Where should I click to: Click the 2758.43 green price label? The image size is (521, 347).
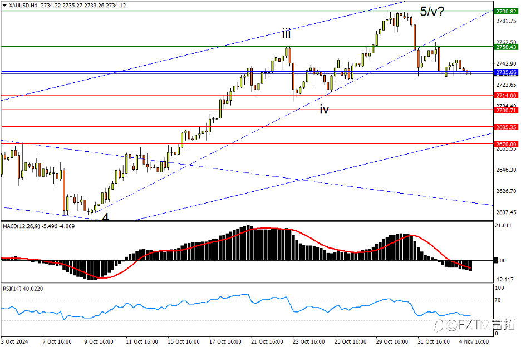[x=506, y=47]
